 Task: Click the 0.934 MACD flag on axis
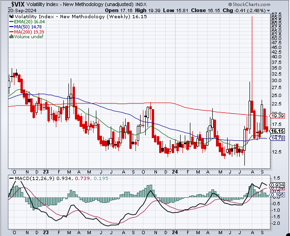[277, 185]
